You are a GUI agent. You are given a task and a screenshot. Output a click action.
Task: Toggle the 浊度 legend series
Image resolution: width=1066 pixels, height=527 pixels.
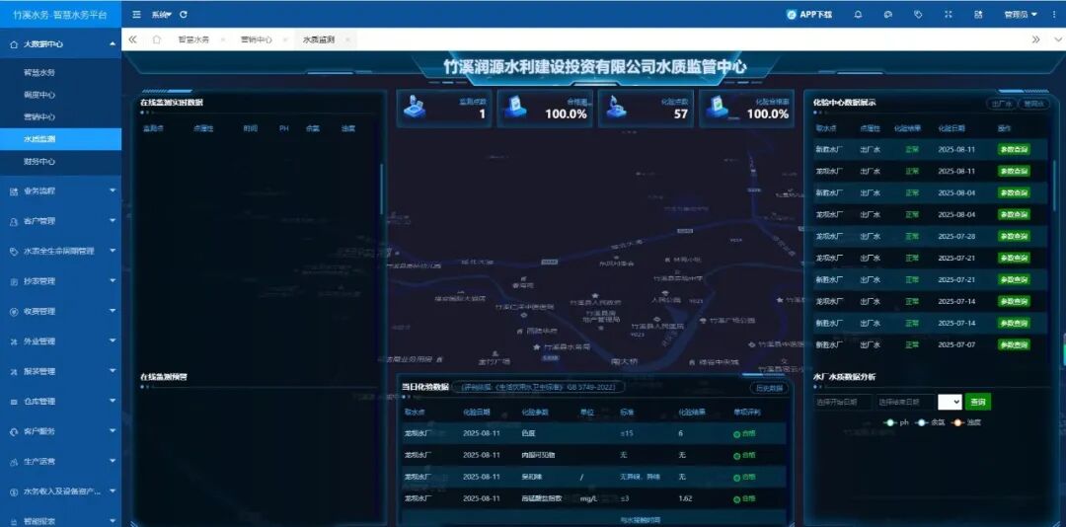point(966,422)
